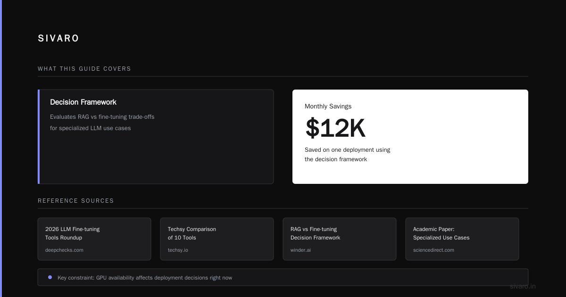Click the Decision Framework title text
Screen dimensions: 566x297
83,102
